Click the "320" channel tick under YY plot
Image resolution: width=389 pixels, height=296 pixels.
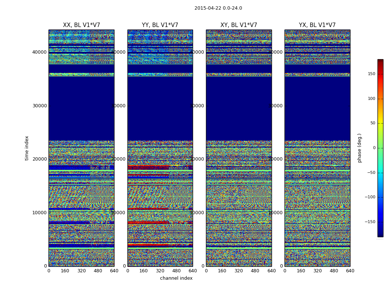(x=160, y=271)
